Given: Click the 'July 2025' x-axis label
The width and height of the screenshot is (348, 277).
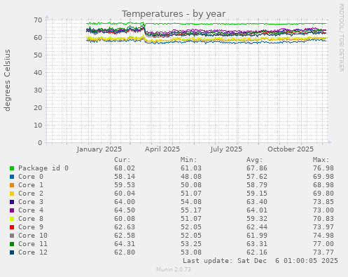Looking at the screenshot, I should click(x=226, y=149).
